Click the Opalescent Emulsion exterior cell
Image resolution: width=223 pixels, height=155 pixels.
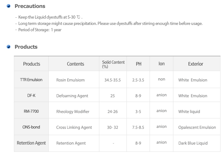click(x=197, y=127)
